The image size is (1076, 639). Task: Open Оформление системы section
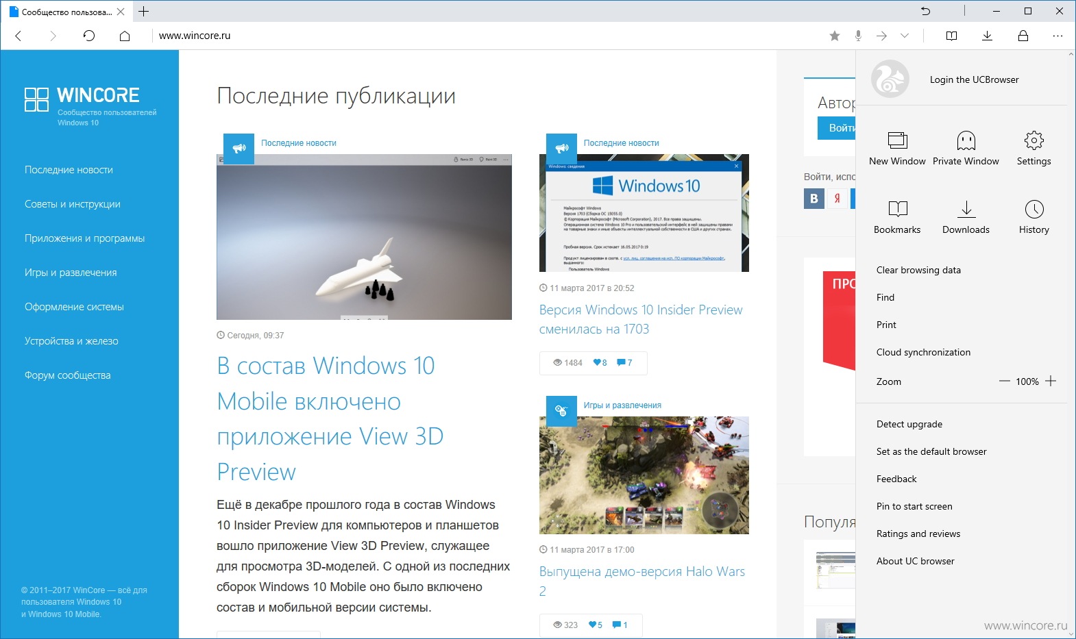click(74, 307)
